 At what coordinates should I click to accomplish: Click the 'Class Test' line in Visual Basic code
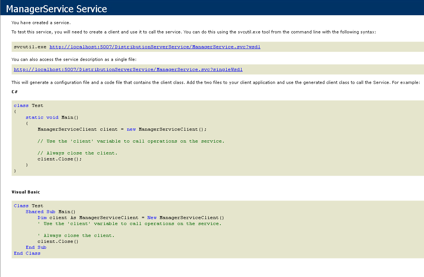tap(29, 206)
